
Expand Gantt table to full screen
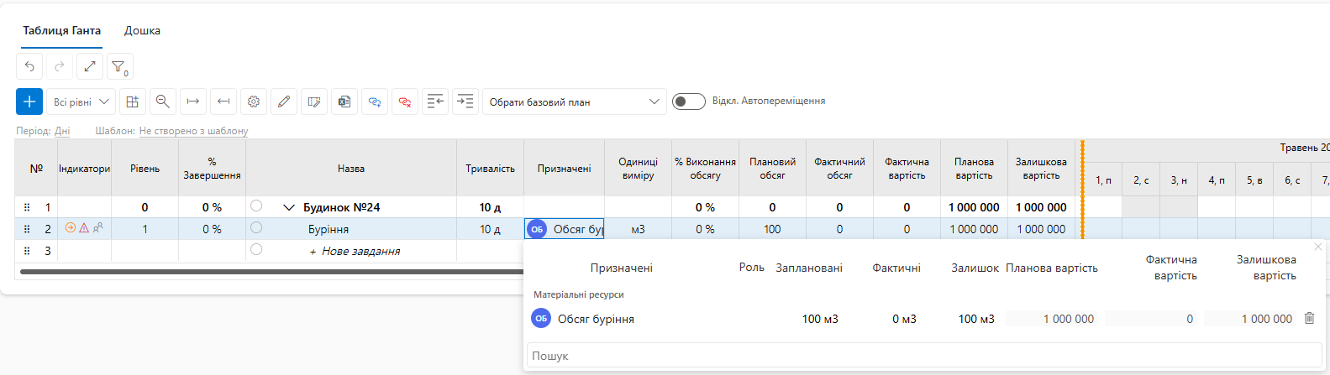tap(90, 66)
